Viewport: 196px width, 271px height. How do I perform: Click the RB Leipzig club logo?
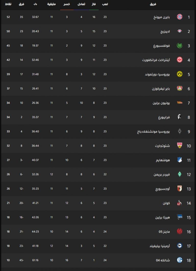pyautogui.click(x=180, y=31)
